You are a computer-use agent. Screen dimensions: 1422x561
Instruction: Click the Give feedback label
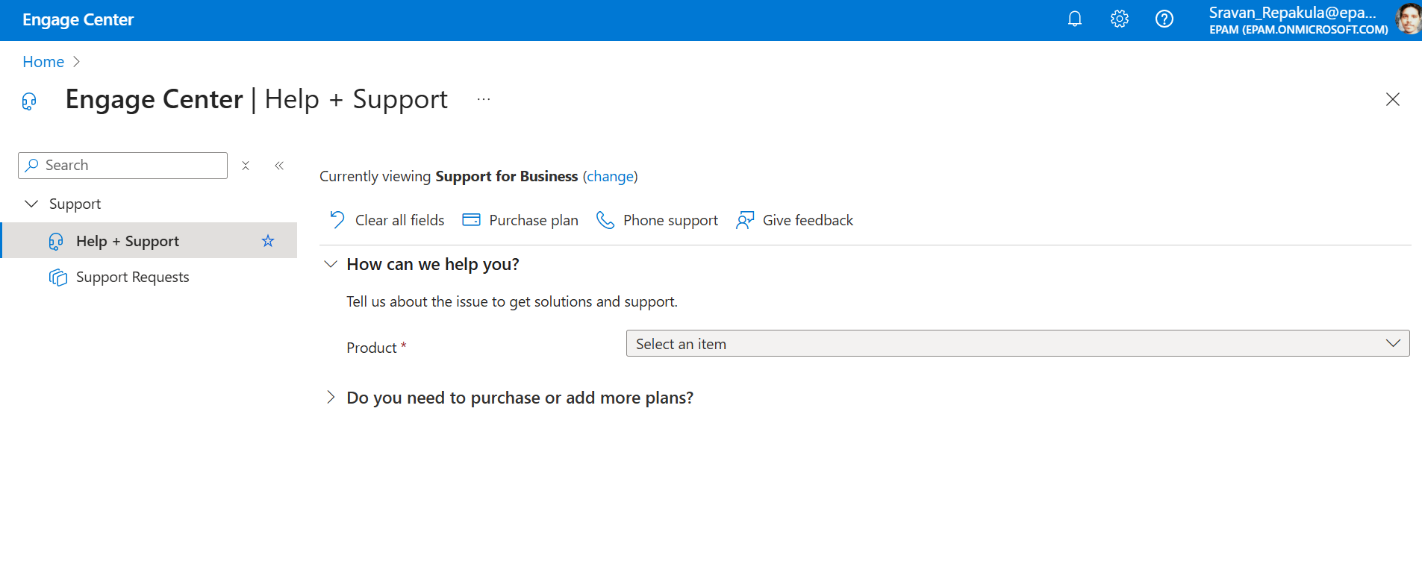pyautogui.click(x=808, y=220)
